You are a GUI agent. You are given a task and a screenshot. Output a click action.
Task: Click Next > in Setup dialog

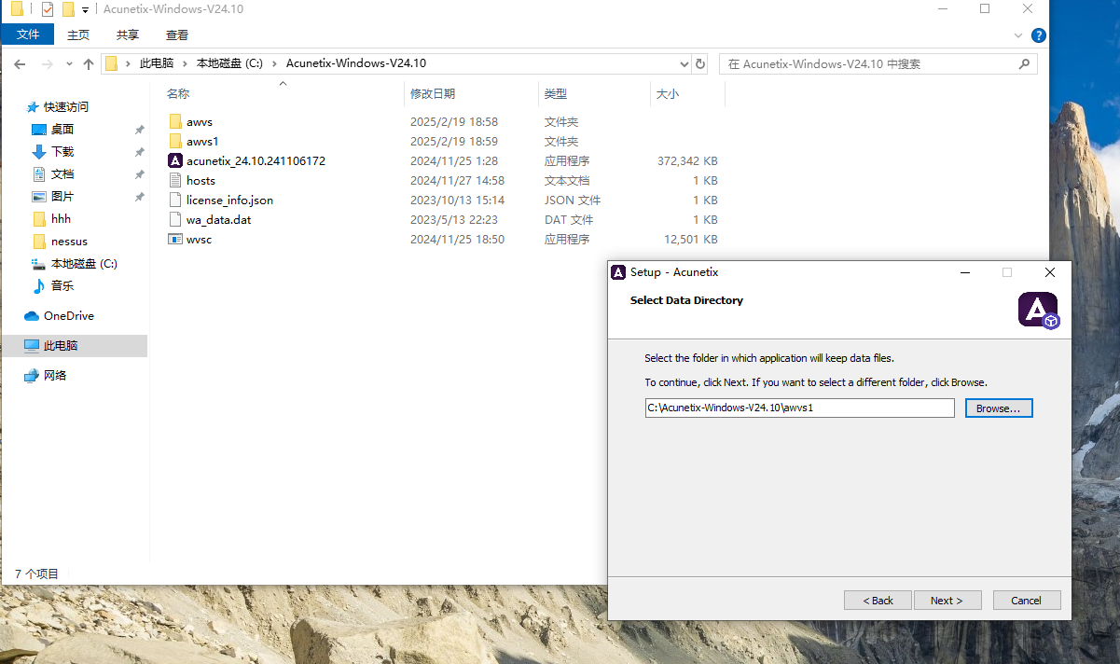point(947,601)
